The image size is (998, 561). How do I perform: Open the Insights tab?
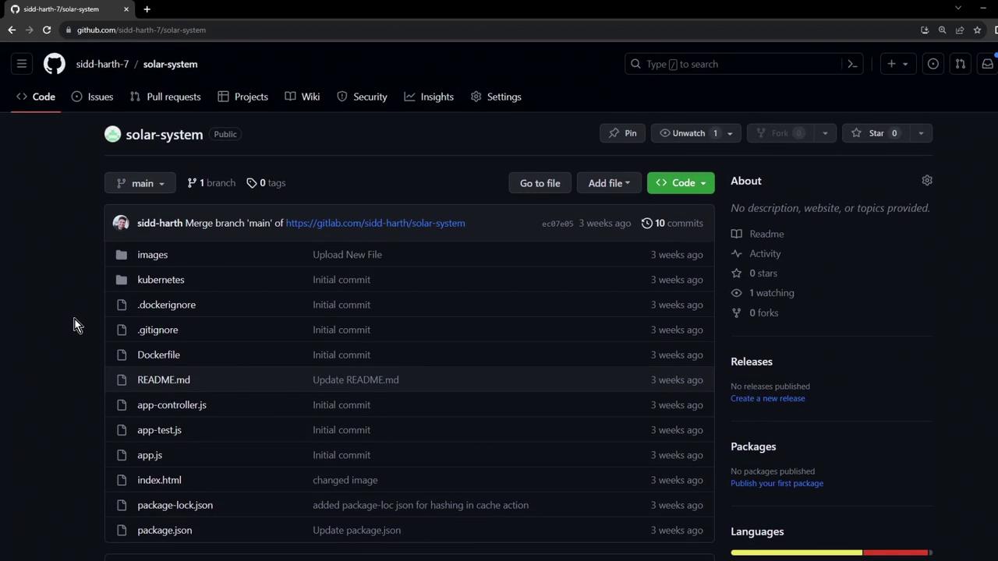click(429, 97)
